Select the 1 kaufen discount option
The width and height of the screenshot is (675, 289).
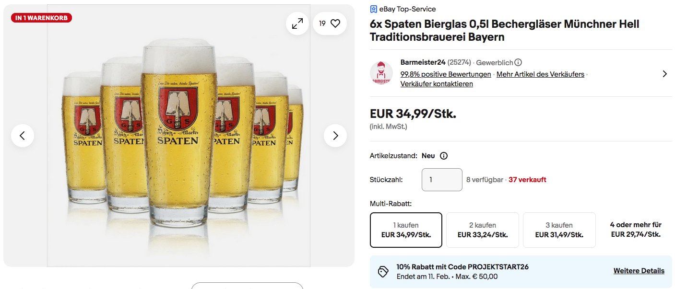(406, 230)
